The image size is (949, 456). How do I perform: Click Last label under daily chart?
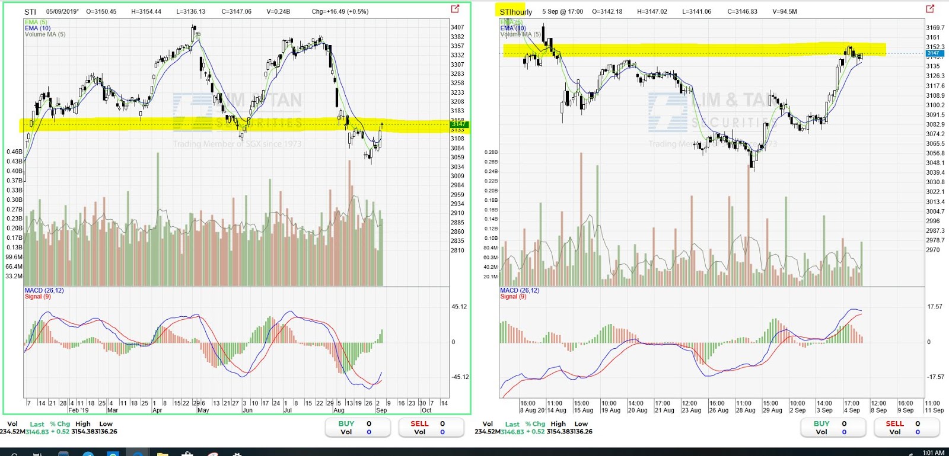coord(37,425)
